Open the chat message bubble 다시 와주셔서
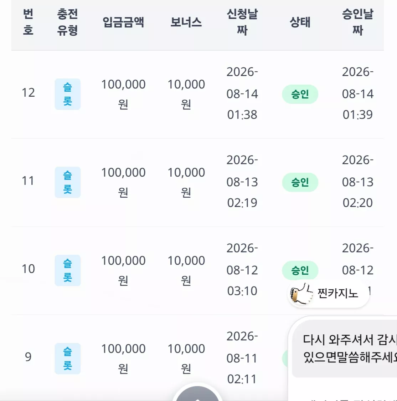Viewport: 397px width, 401px height. [x=344, y=349]
